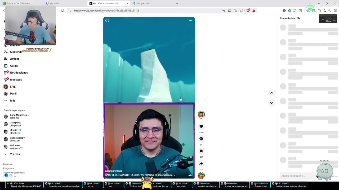Expand the Más sidebar menu
This screenshot has height=190, width=339.
pyautogui.click(x=12, y=101)
